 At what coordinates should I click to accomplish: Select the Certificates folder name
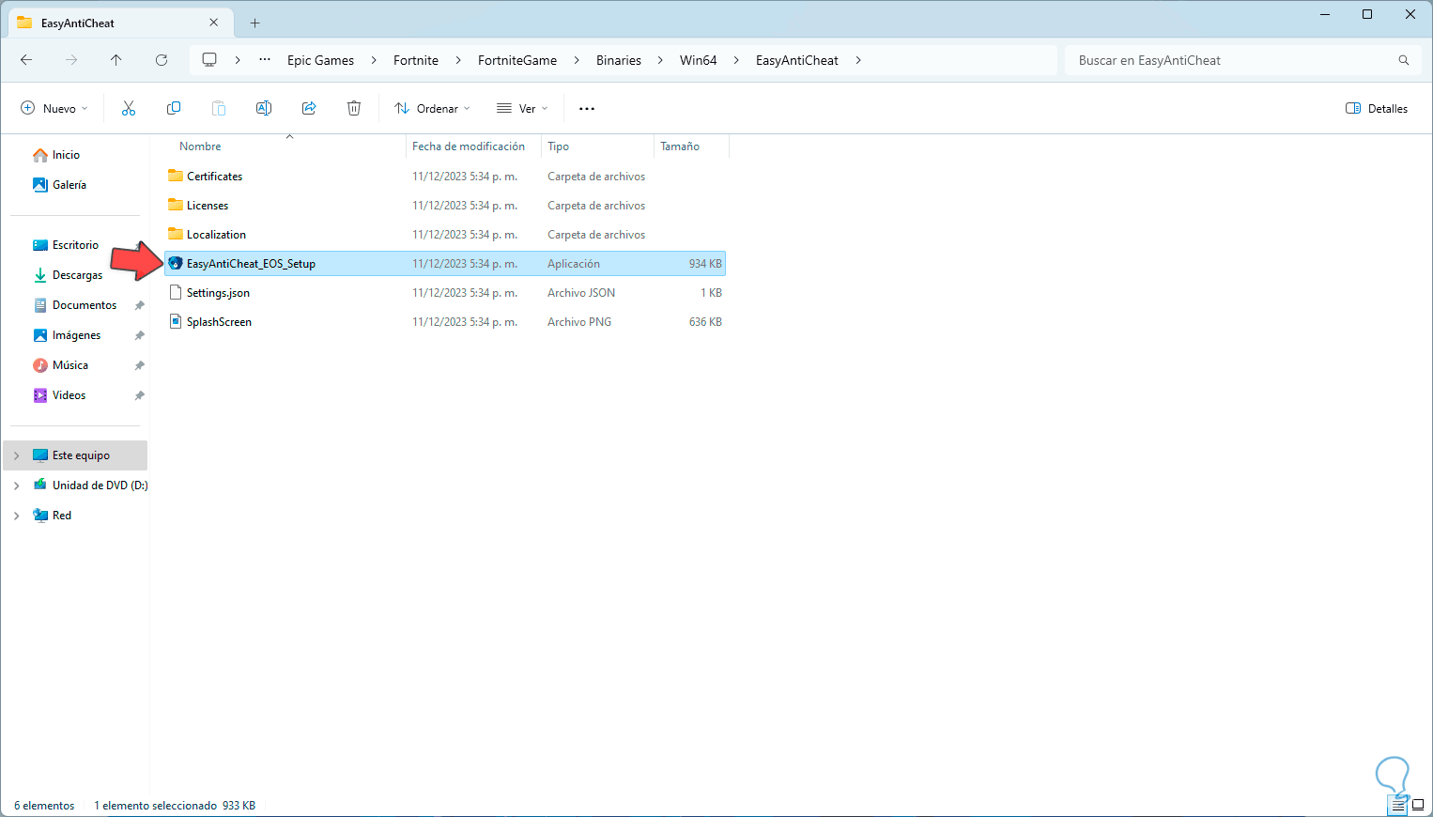tap(214, 177)
